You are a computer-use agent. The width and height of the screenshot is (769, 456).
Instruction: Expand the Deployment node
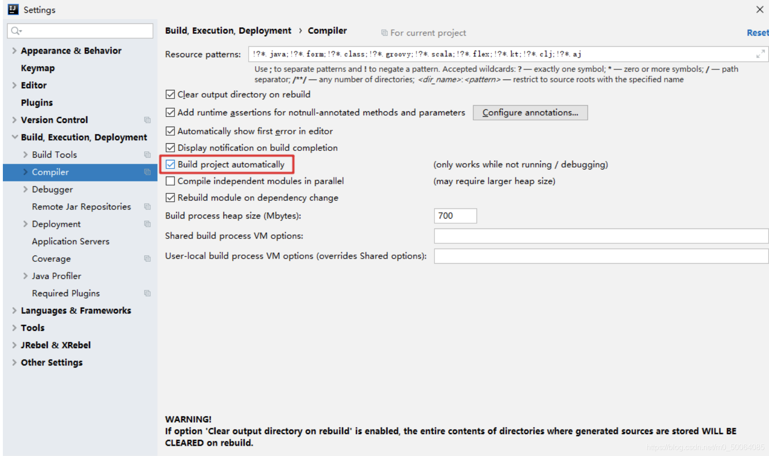(x=25, y=224)
